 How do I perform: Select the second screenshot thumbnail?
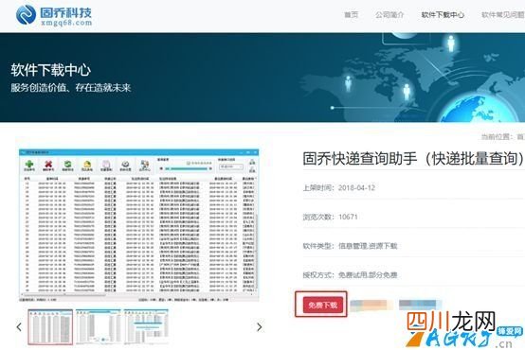(99, 327)
